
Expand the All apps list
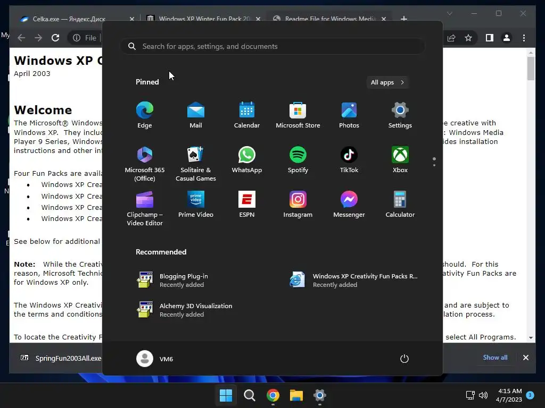(x=387, y=82)
